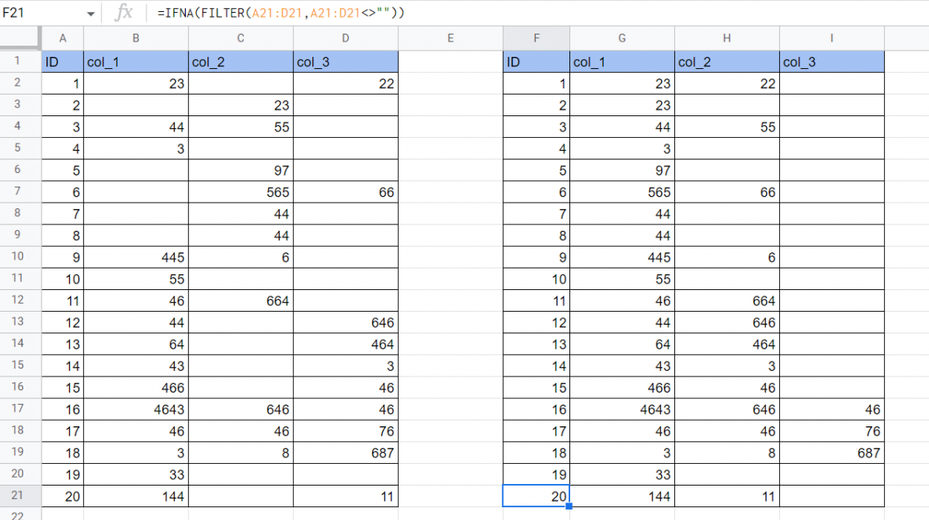Screen dimensions: 929x520
Task: Click cell with value 4643 in column B
Action: [135, 409]
